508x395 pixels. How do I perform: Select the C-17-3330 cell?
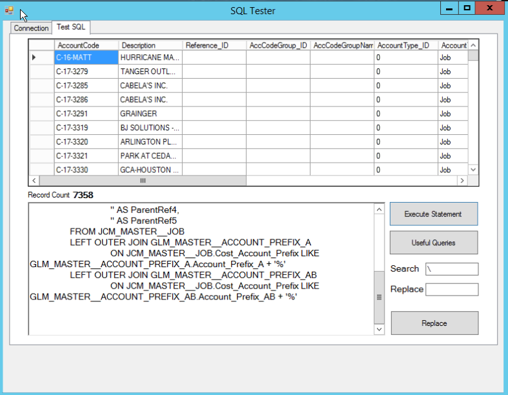pyautogui.click(x=86, y=170)
